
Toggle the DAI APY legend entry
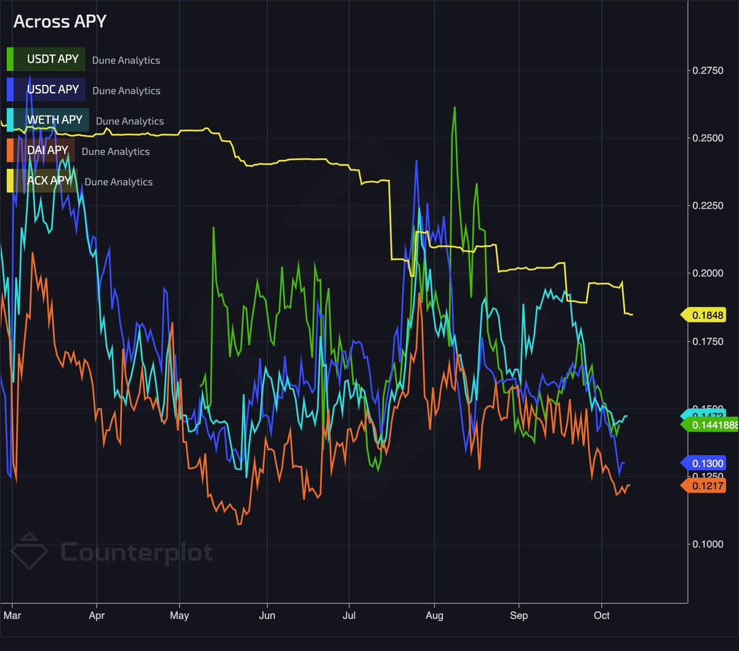pyautogui.click(x=41, y=150)
